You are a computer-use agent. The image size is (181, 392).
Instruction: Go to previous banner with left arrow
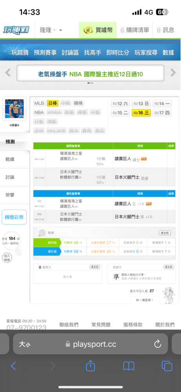point(8,73)
